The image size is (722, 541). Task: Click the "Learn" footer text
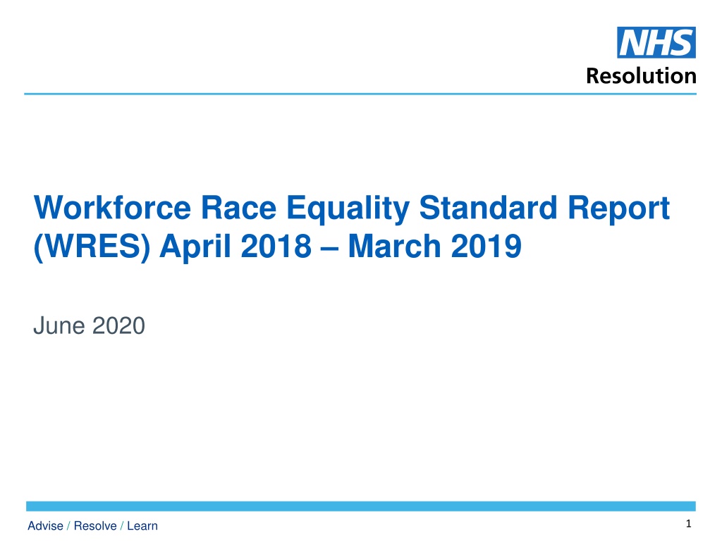coord(142,526)
